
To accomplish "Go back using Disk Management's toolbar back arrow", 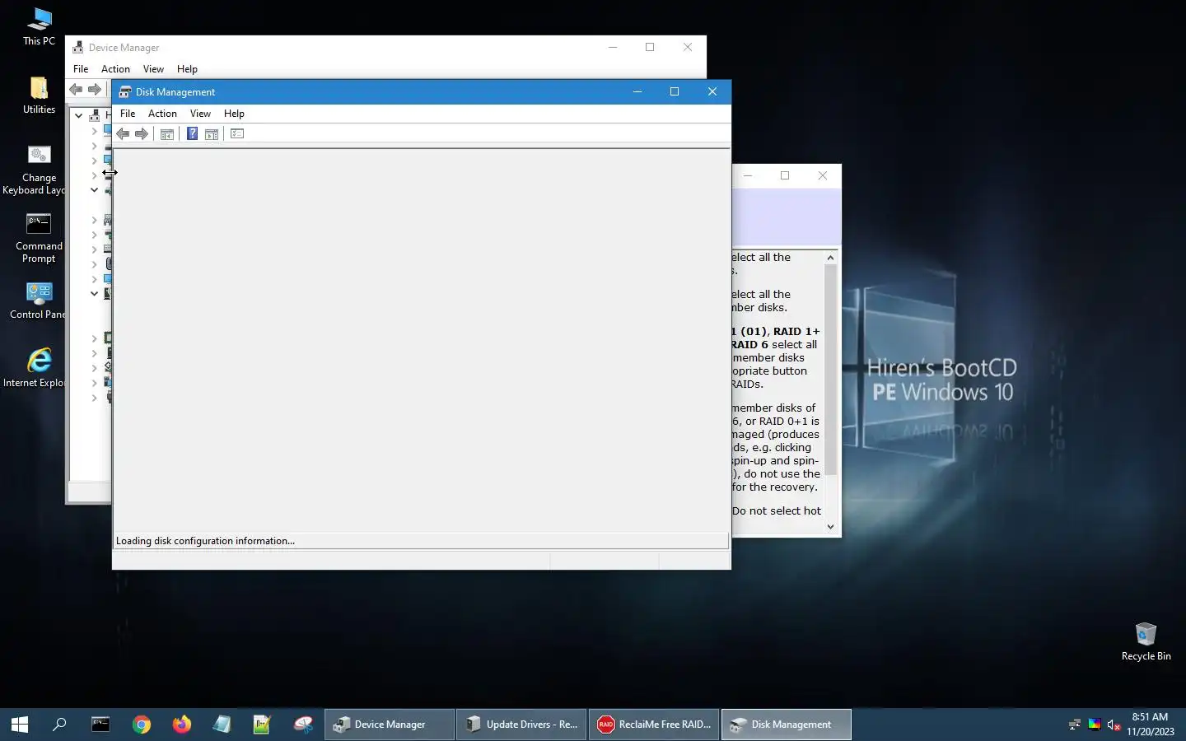I will coord(123,134).
